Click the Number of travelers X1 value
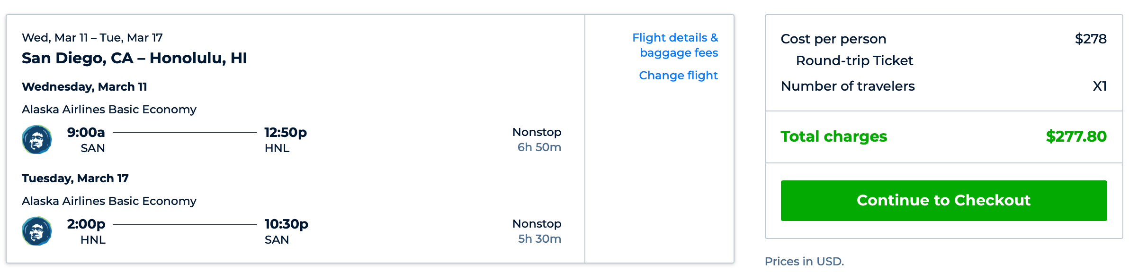This screenshot has width=1129, height=272. pos(1099,86)
